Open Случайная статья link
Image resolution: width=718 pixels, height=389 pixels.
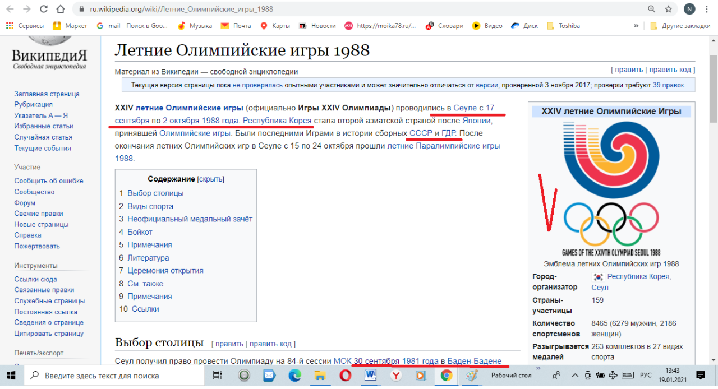(x=43, y=137)
